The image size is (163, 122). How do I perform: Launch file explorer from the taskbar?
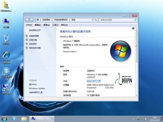click(24, 119)
